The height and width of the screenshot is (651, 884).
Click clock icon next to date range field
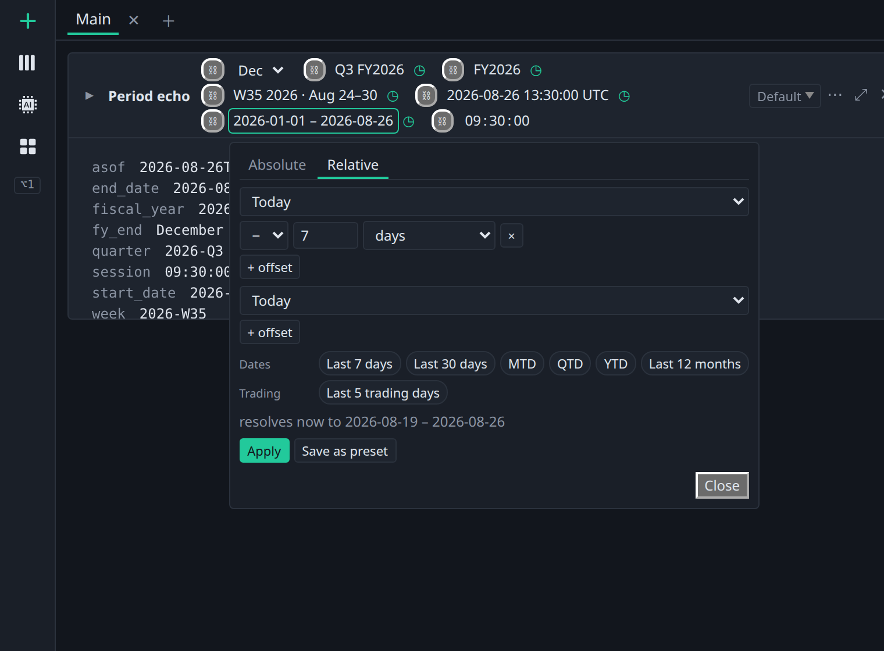pyautogui.click(x=409, y=121)
